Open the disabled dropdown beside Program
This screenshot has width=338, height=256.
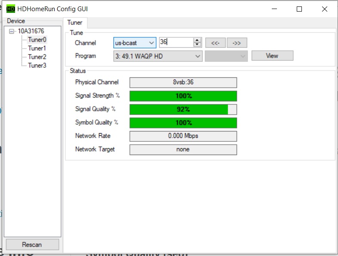pyautogui.click(x=226, y=56)
